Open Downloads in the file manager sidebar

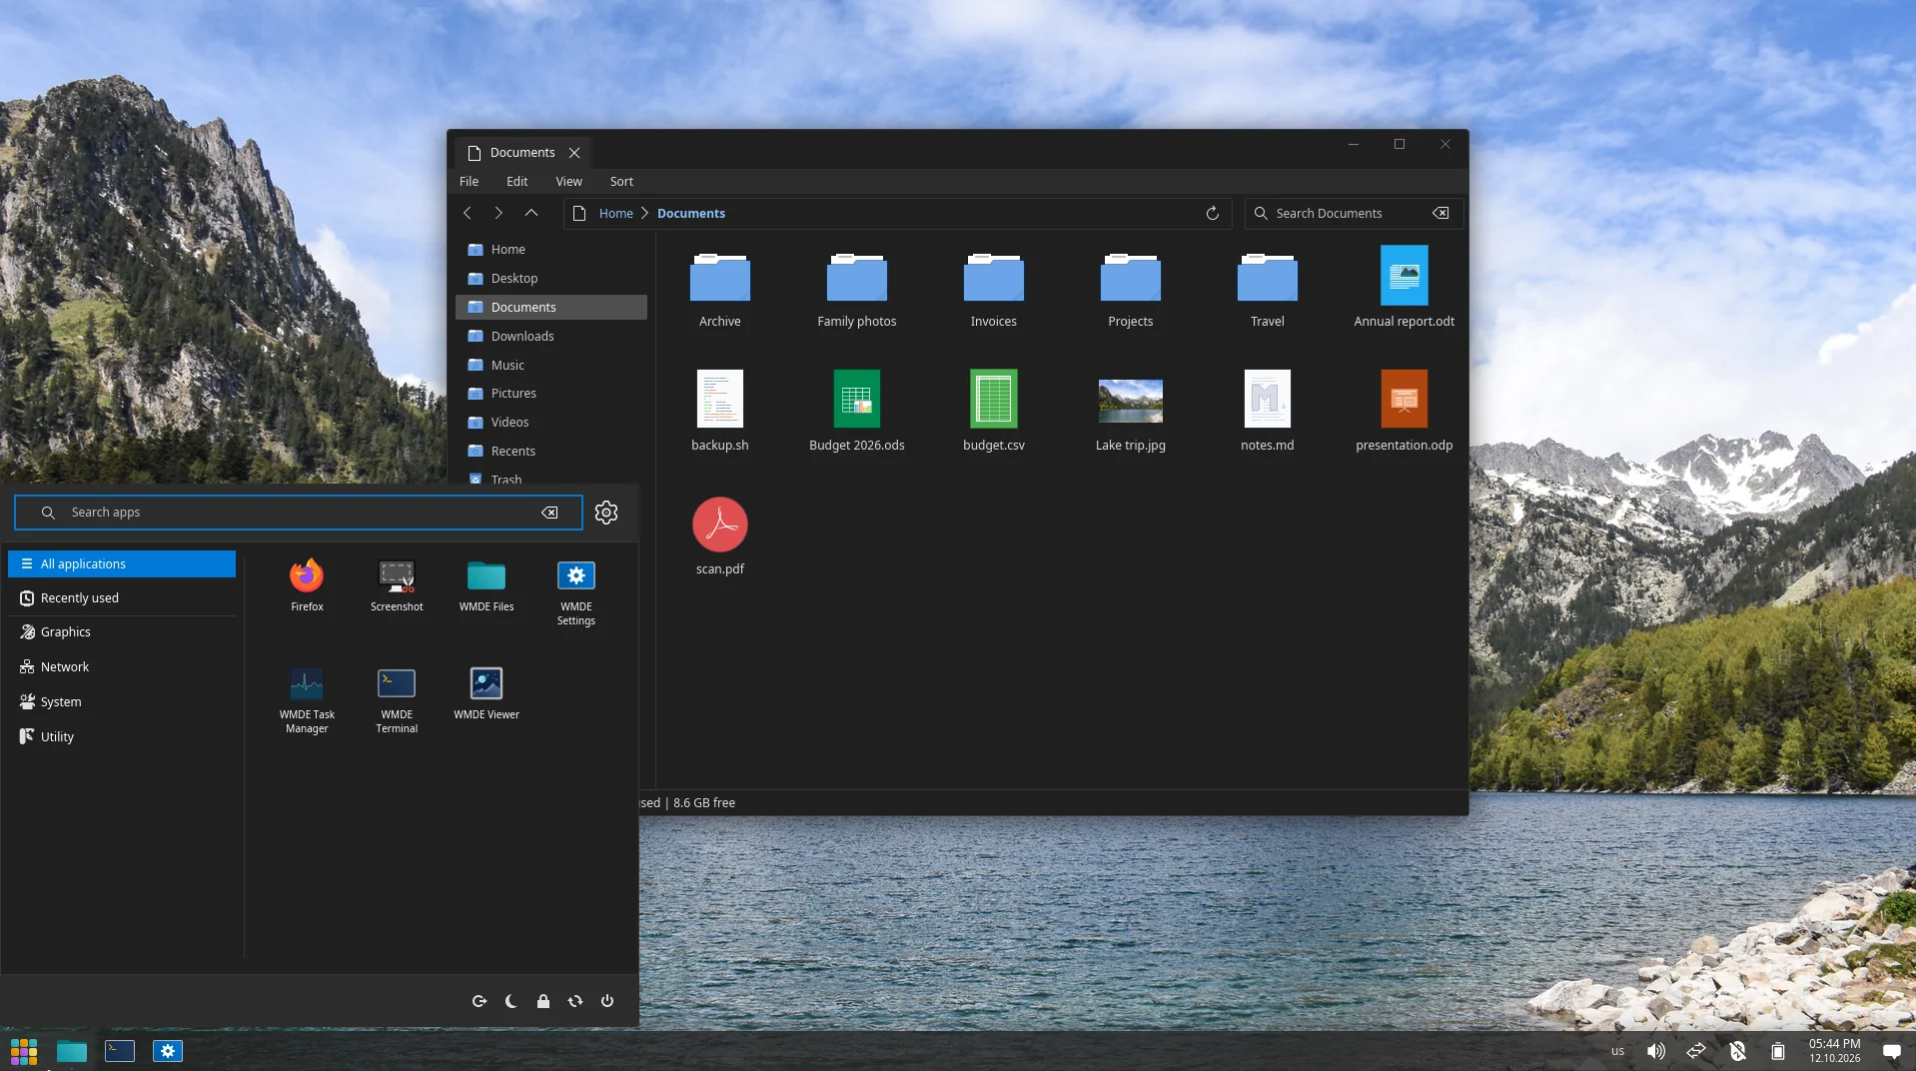[x=551, y=336]
